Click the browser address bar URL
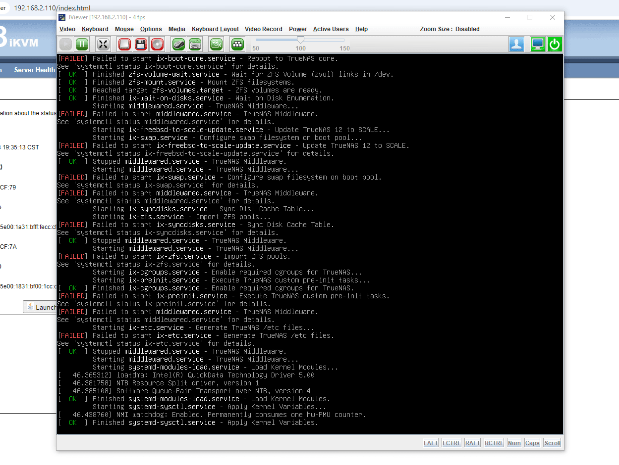Image resolution: width=619 pixels, height=465 pixels. 52,8
